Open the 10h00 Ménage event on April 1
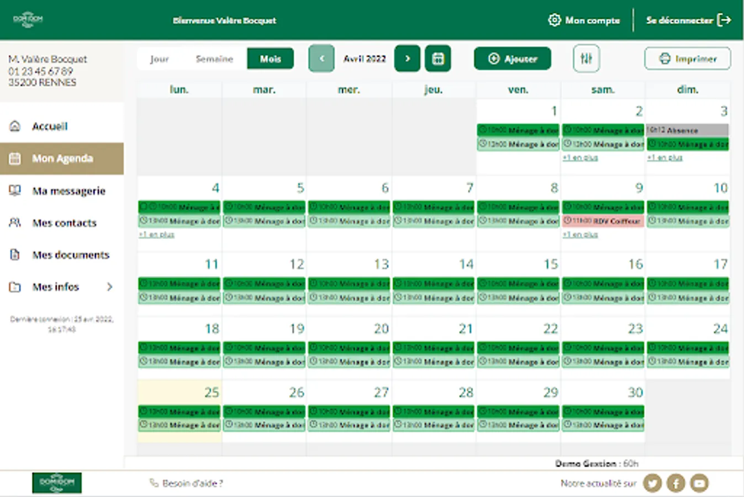Viewport: 744px width, 497px height. (x=518, y=130)
